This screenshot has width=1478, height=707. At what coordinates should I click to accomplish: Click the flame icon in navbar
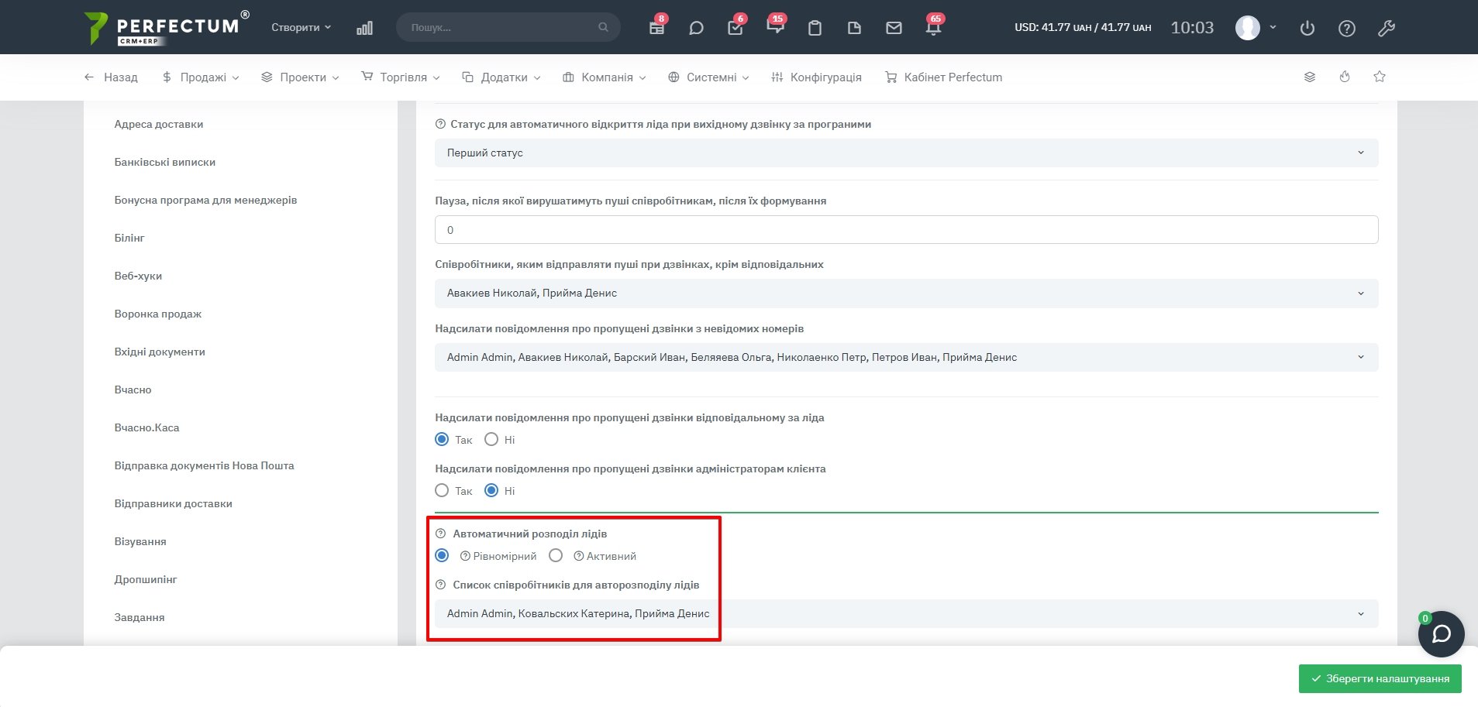(1345, 77)
